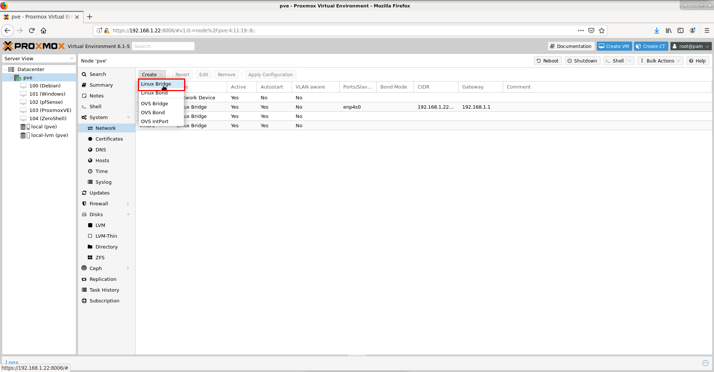Click the Hosts globe icon
The height and width of the screenshot is (372, 714).
coord(90,161)
